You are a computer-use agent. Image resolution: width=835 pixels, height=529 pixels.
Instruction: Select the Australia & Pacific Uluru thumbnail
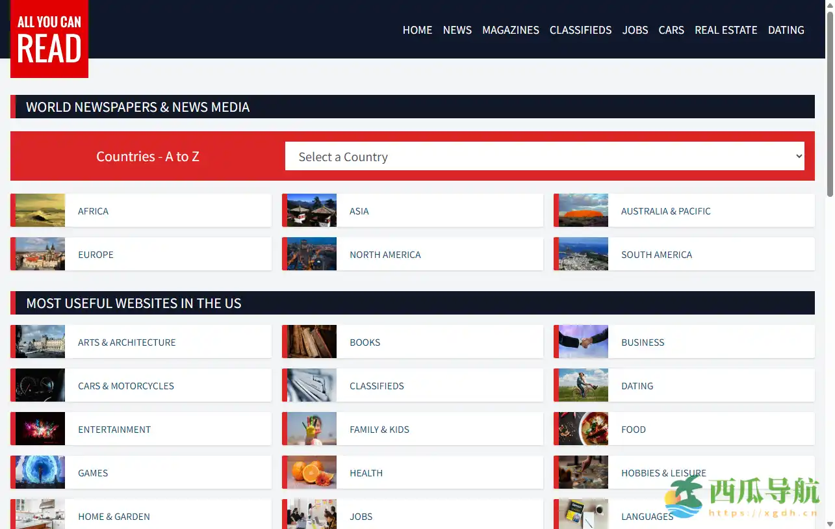(584, 211)
